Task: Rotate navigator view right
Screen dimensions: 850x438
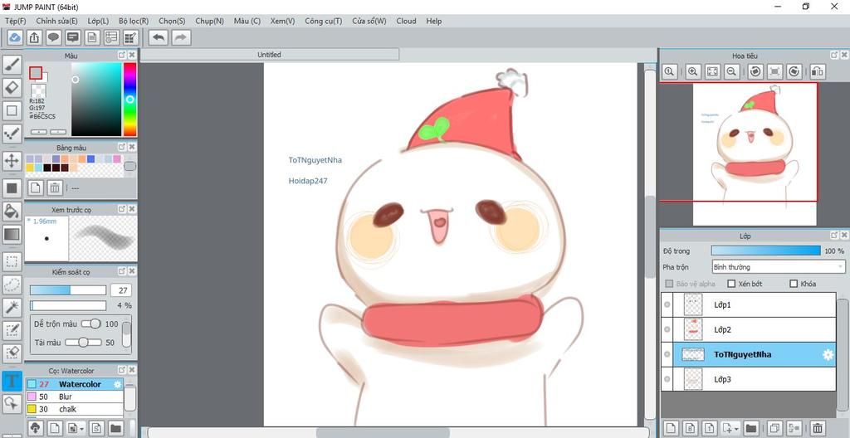Action: coord(794,71)
